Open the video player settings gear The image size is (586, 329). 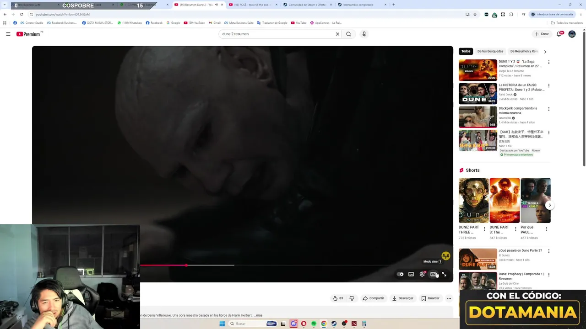422,274
